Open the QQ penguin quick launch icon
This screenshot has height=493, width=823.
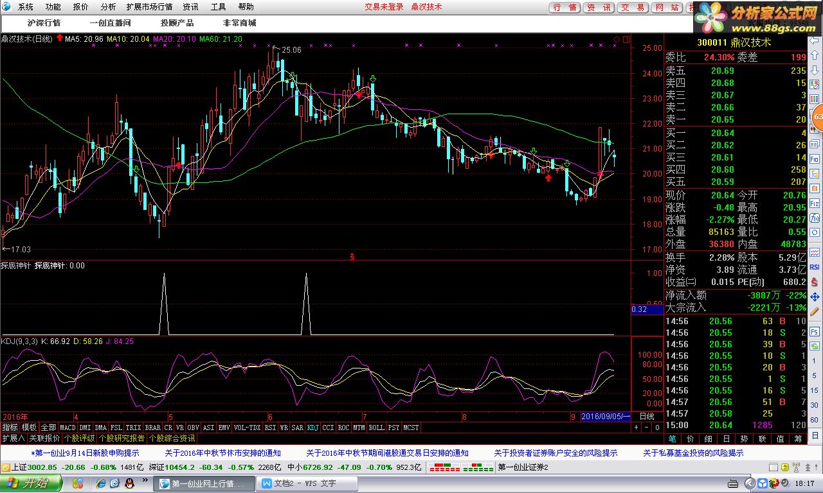click(x=129, y=483)
